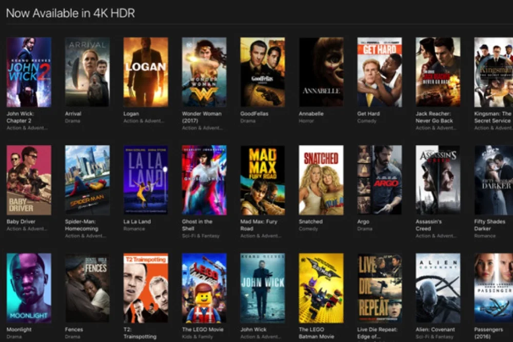Screen dimensions: 513x342
Task: Select The LEGO Movie poster
Action: (204, 288)
